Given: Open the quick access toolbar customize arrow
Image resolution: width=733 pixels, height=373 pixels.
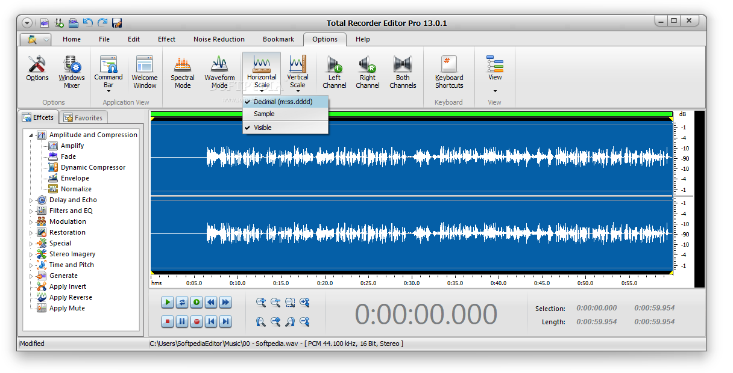Looking at the screenshot, I should [28, 23].
